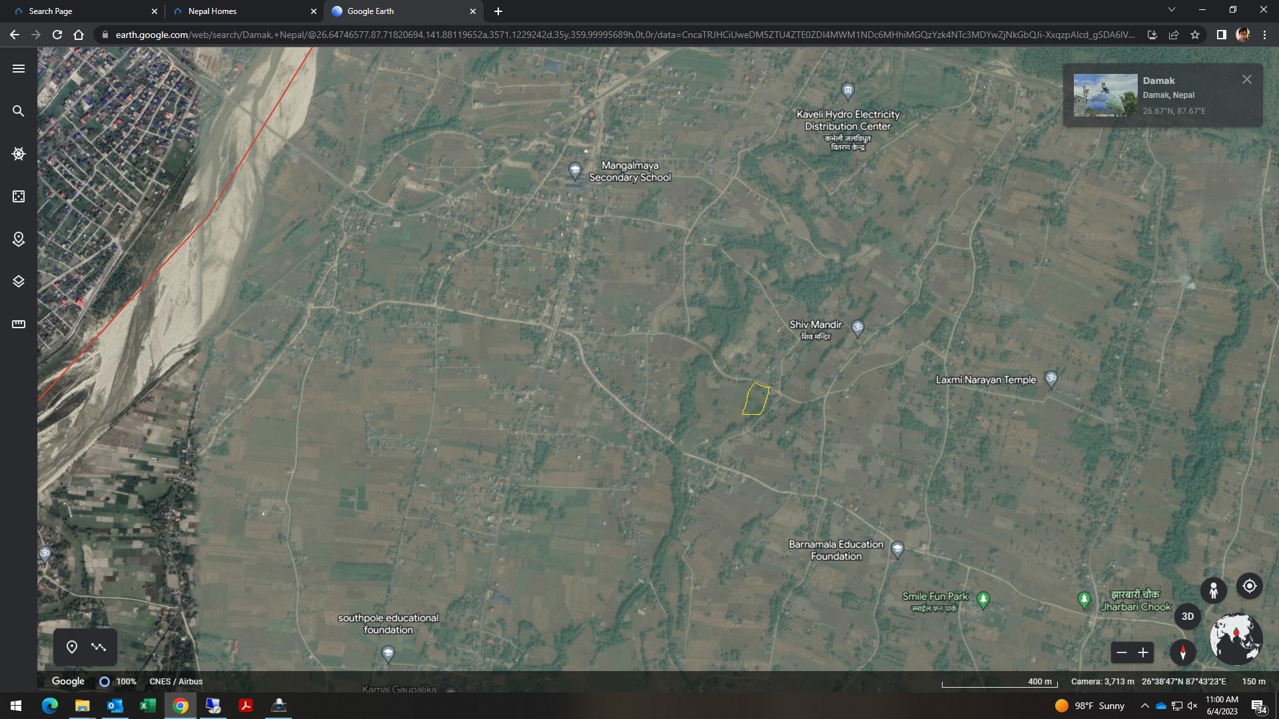Screen dimensions: 1279x719
Task: Select the Google Earth browser tab
Action: [x=403, y=11]
